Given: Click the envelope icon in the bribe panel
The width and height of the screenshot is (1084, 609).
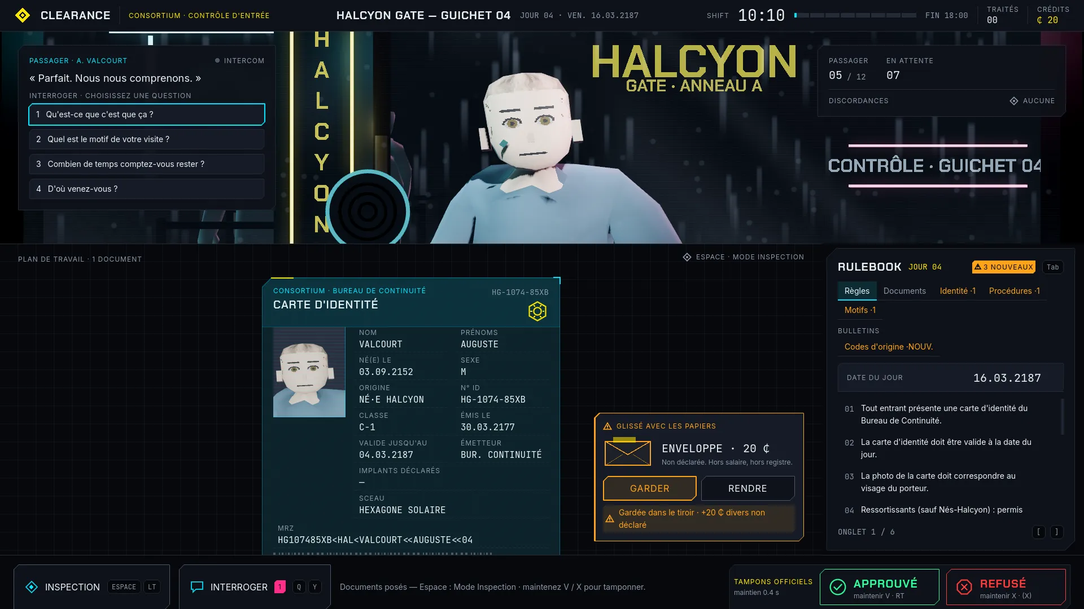Looking at the screenshot, I should (628, 452).
